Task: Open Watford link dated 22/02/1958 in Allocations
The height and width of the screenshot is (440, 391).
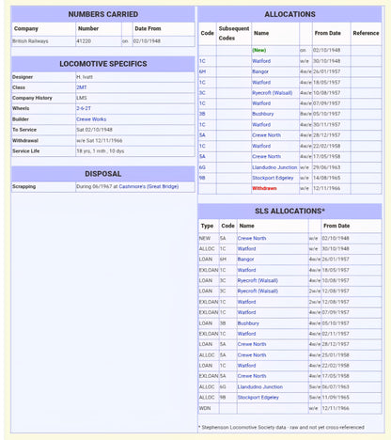Action: (x=261, y=146)
